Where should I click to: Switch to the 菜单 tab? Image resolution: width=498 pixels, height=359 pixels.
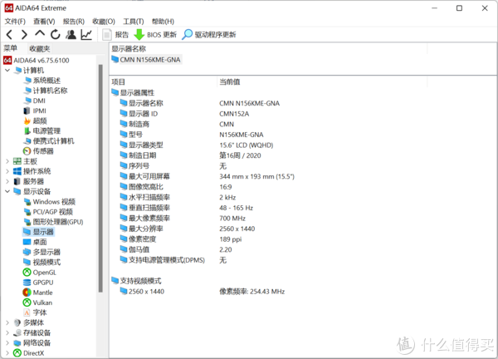[x=10, y=48]
